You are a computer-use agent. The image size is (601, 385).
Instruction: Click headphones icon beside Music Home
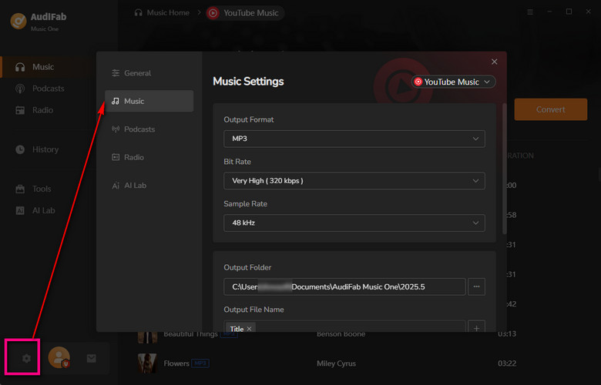tap(139, 12)
